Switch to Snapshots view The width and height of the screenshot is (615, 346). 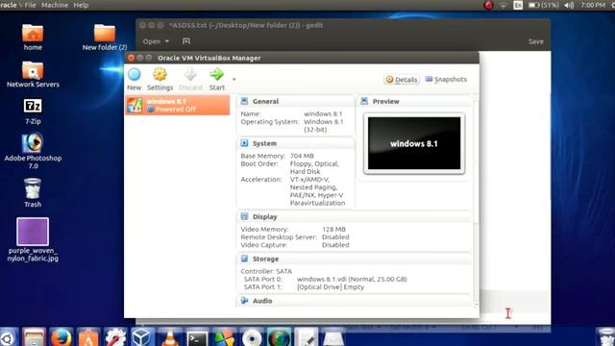(x=446, y=79)
